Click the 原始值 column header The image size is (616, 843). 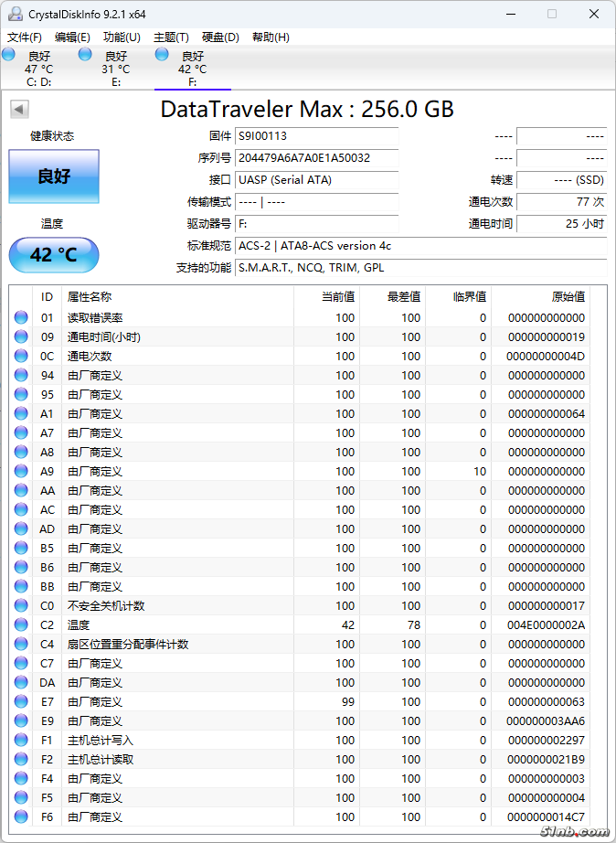click(x=567, y=297)
